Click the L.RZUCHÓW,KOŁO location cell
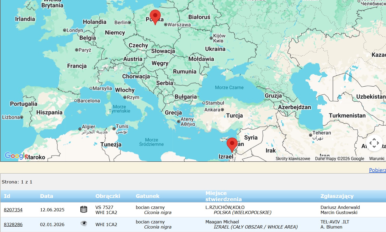This screenshot has height=232, width=386. pyautogui.click(x=225, y=207)
